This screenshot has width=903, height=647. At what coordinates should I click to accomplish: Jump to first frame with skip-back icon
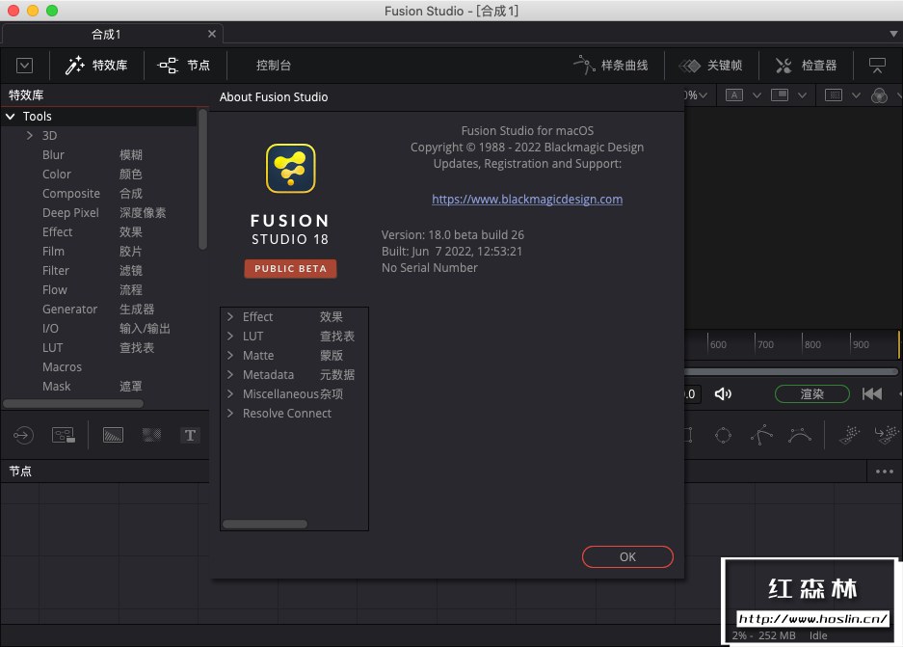[x=872, y=394]
